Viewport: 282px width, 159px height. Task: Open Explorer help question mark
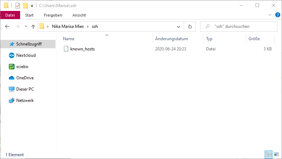277,15
